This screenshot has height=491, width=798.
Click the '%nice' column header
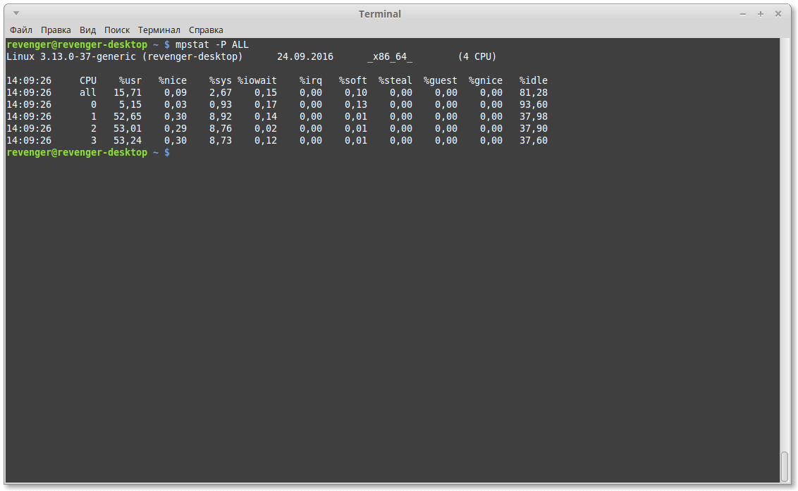point(173,80)
